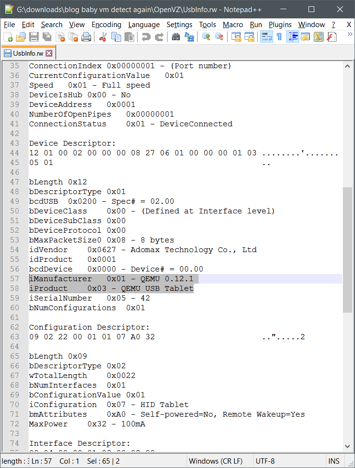Image resolution: width=355 pixels, height=468 pixels.
Task: Click the Sel : 65 | 2 status entry
Action: coord(103,461)
